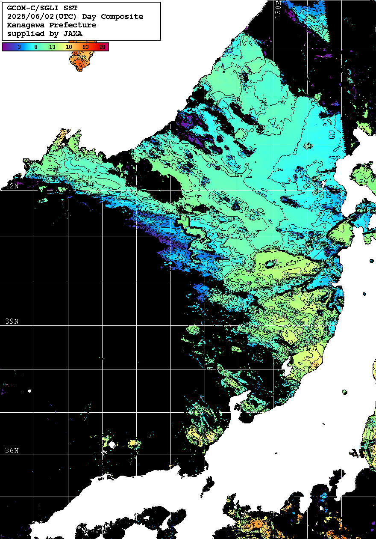Image resolution: width=376 pixels, height=539 pixels.
Task: Click the "GCOM-C/SGLI SST" title text
Action: pyautogui.click(x=42, y=8)
